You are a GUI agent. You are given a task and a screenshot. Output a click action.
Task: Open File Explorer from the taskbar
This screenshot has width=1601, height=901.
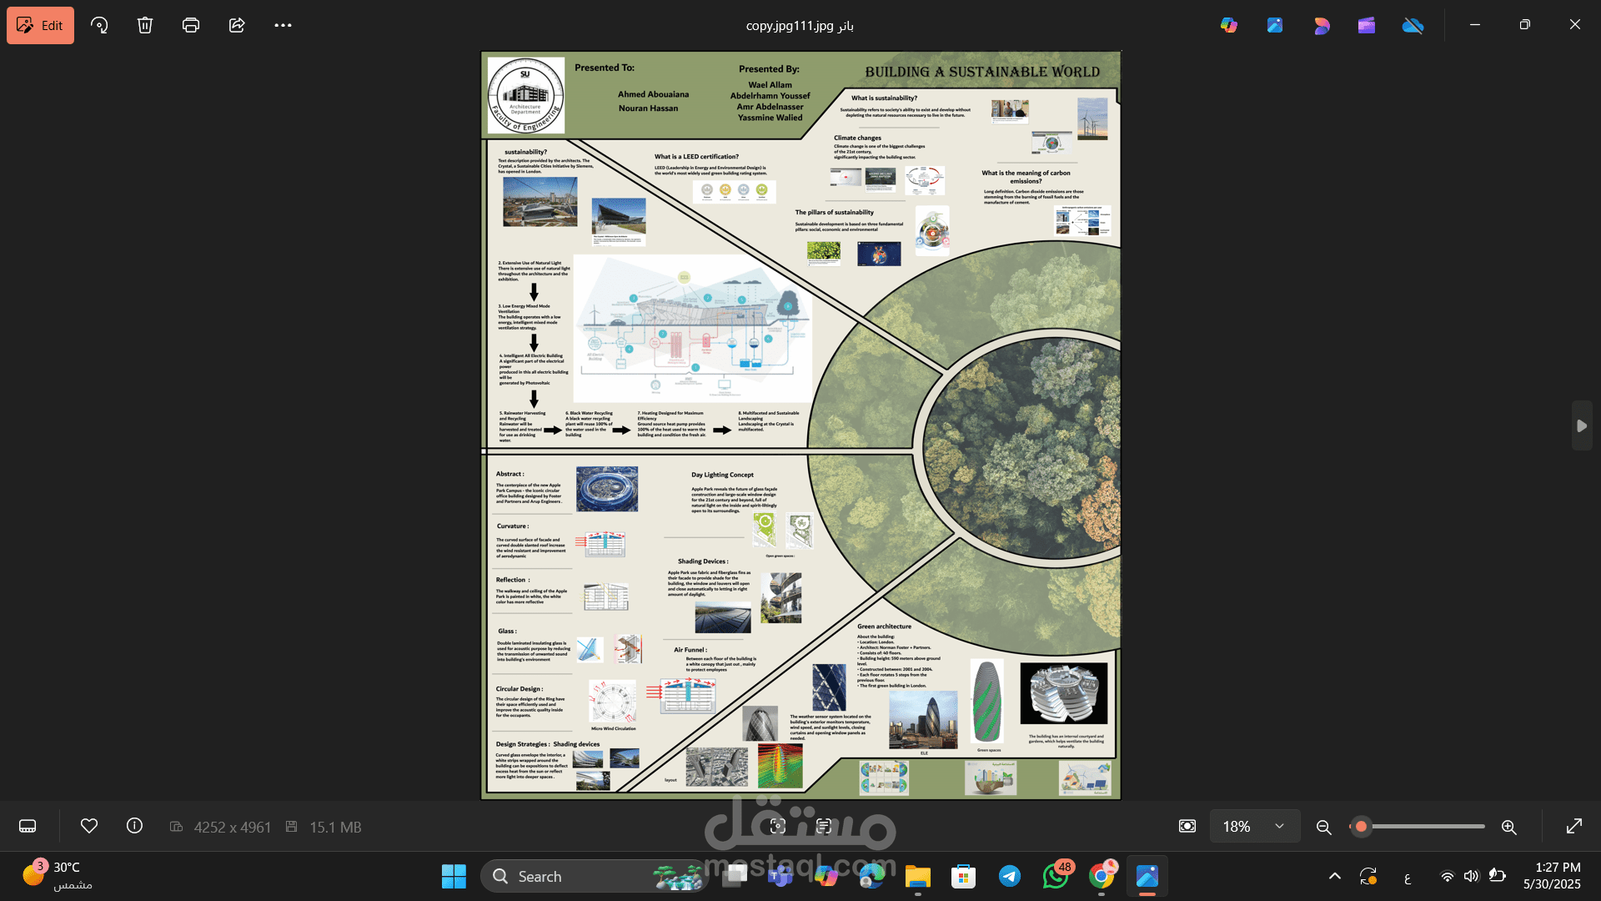(x=918, y=876)
